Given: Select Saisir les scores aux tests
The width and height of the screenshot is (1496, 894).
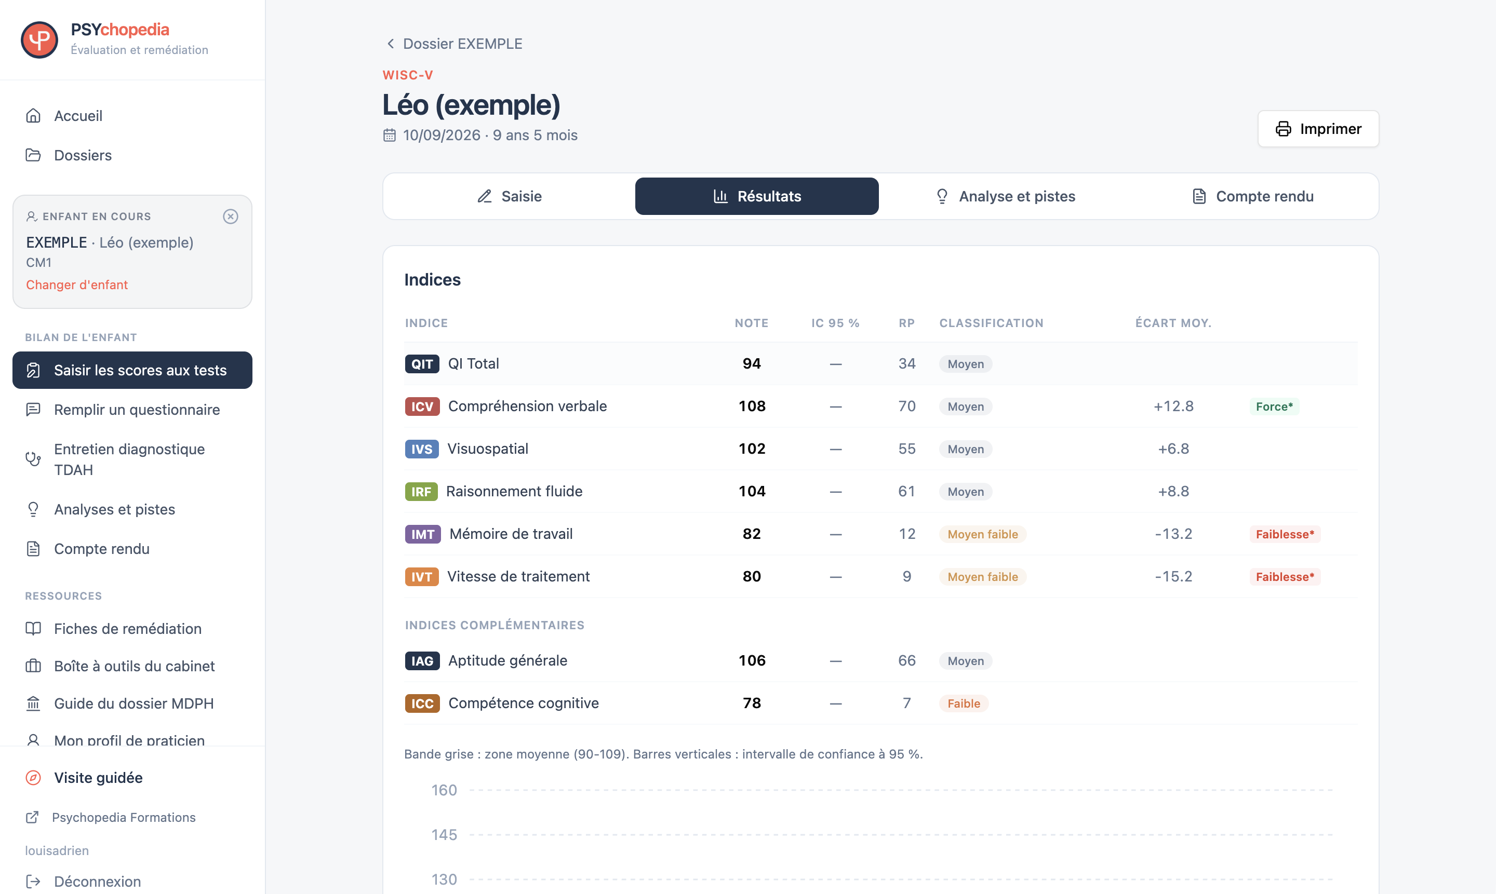Looking at the screenshot, I should pos(132,370).
